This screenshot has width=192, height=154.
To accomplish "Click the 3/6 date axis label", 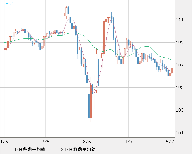I will pos(87,142).
